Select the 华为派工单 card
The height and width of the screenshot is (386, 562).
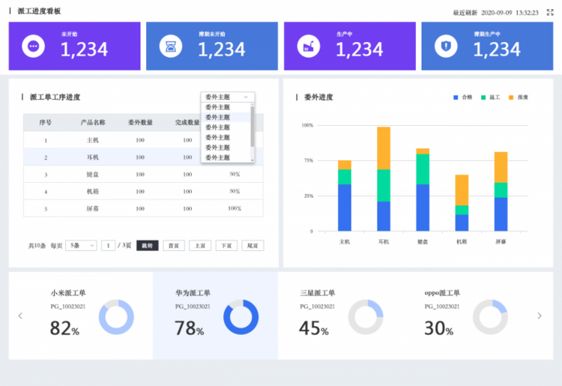click(x=215, y=315)
